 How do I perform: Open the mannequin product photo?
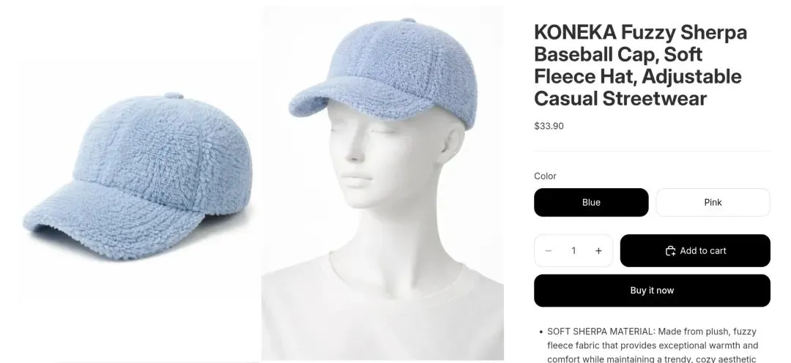(x=383, y=183)
